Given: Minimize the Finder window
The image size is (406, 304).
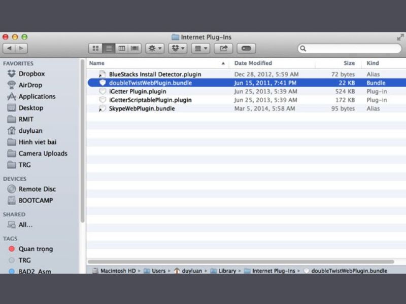Looking at the screenshot, I should [15, 37].
